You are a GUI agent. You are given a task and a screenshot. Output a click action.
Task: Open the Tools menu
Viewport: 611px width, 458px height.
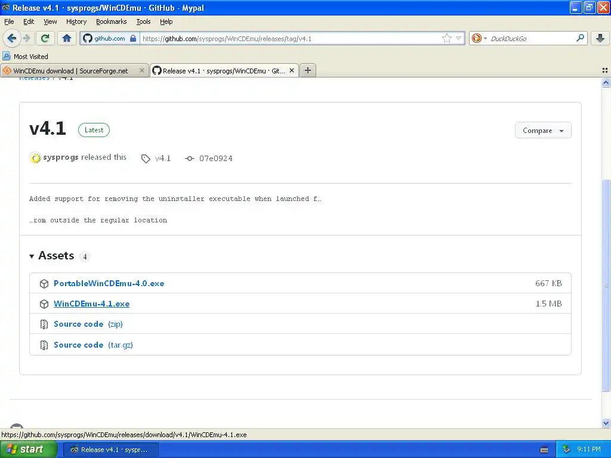click(x=143, y=21)
